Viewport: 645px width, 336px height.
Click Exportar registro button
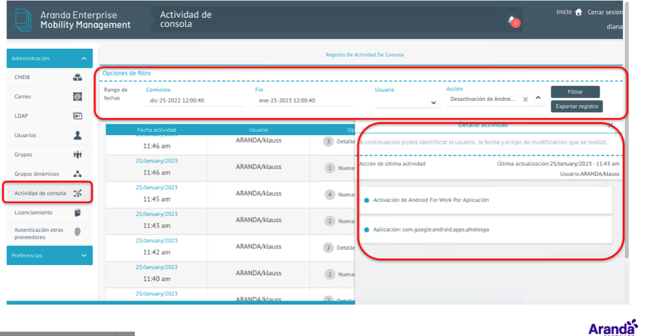577,106
